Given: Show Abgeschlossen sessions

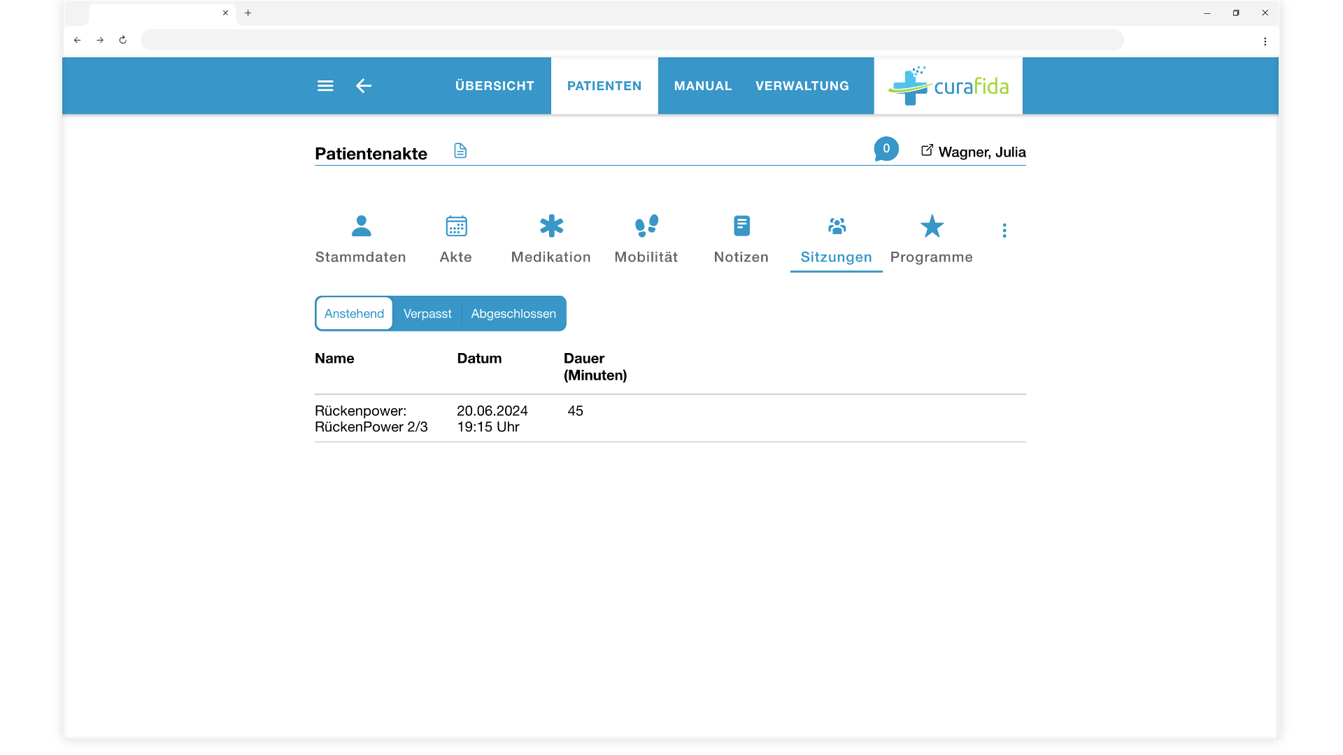Looking at the screenshot, I should point(513,314).
